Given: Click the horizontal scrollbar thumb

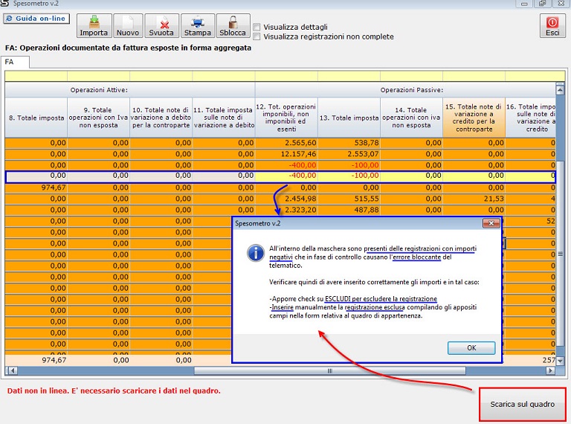Looking at the screenshot, I should click(x=329, y=371).
